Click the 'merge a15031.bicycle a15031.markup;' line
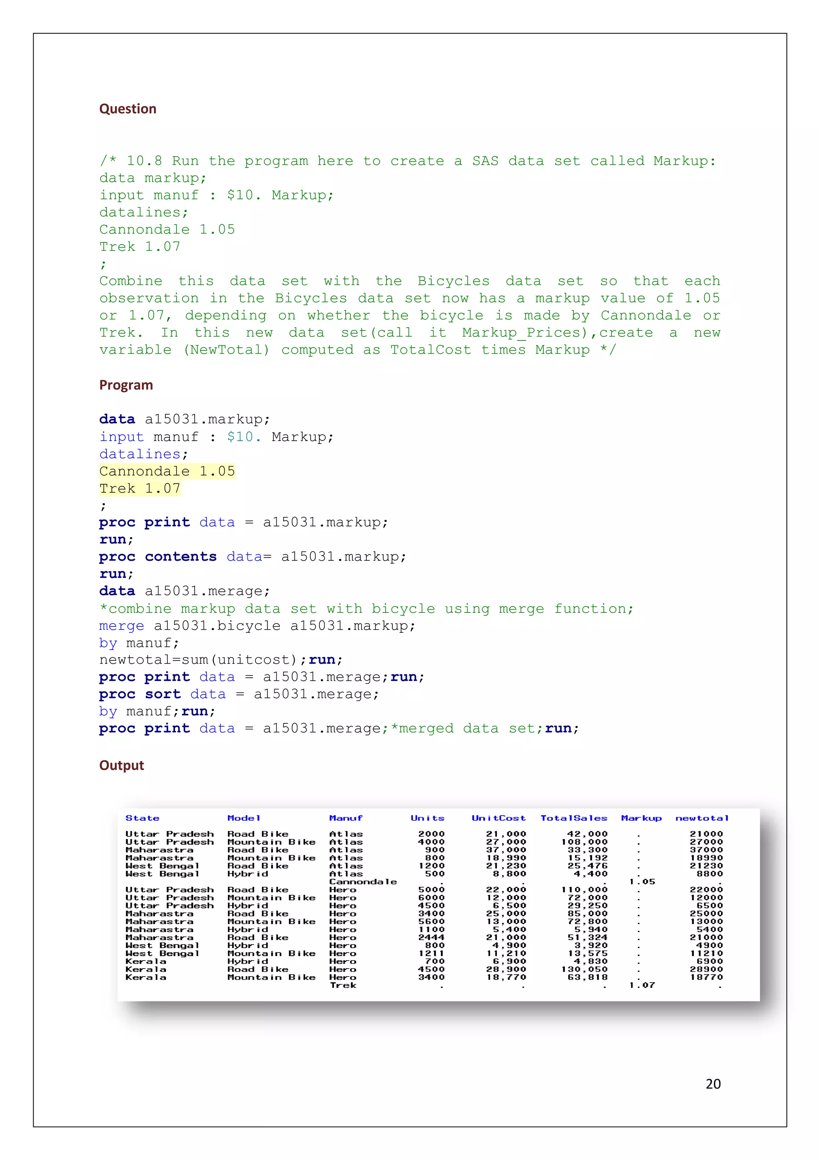Image resolution: width=820 pixels, height=1160 pixels. (x=257, y=626)
